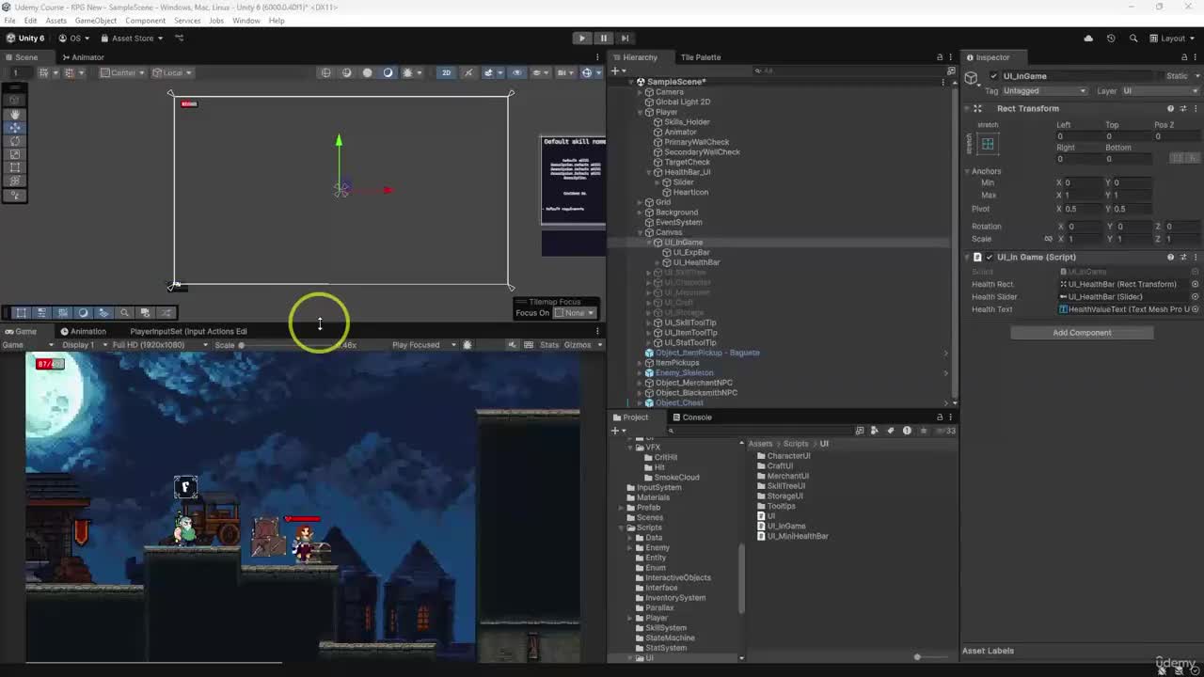The width and height of the screenshot is (1204, 677).
Task: Select the Hand tool in Scene toolbar
Action: tap(15, 114)
